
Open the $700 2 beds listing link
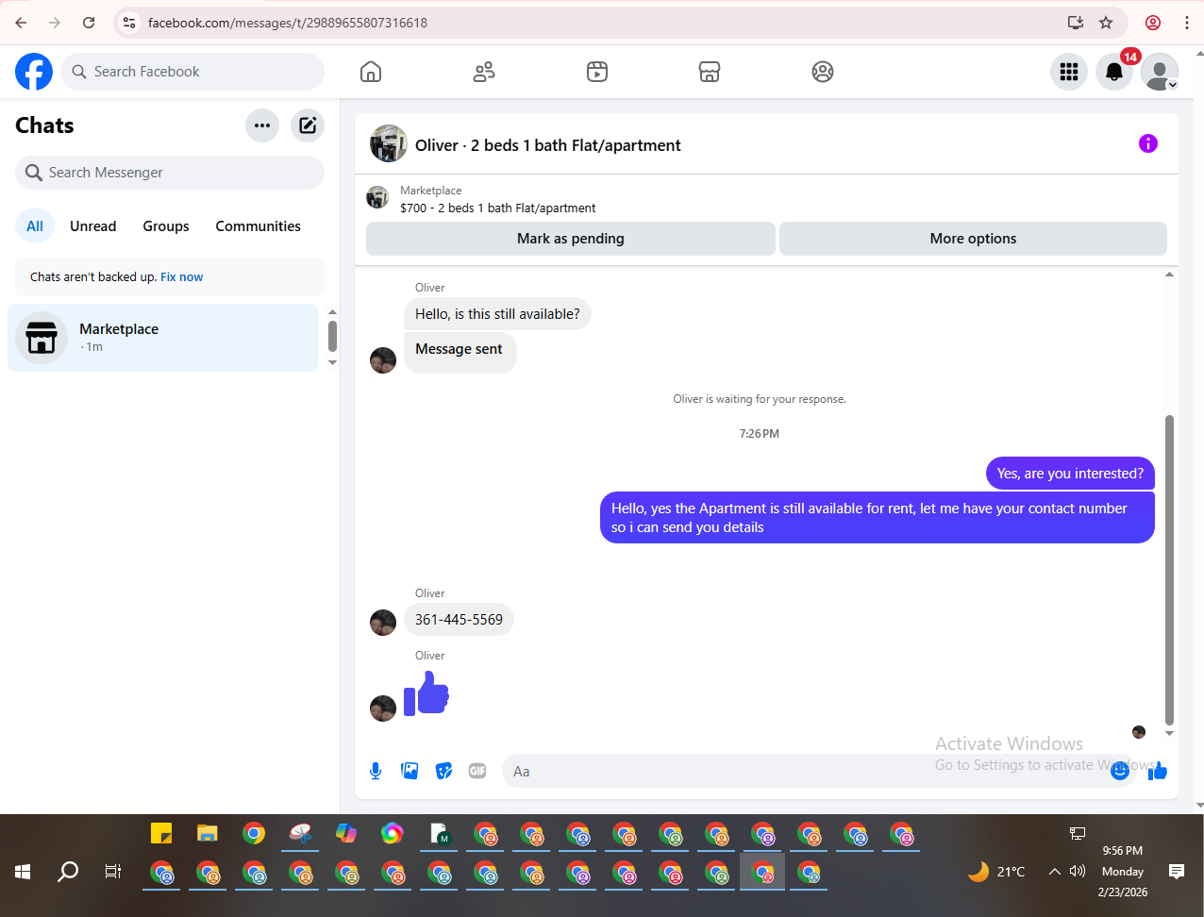point(497,208)
